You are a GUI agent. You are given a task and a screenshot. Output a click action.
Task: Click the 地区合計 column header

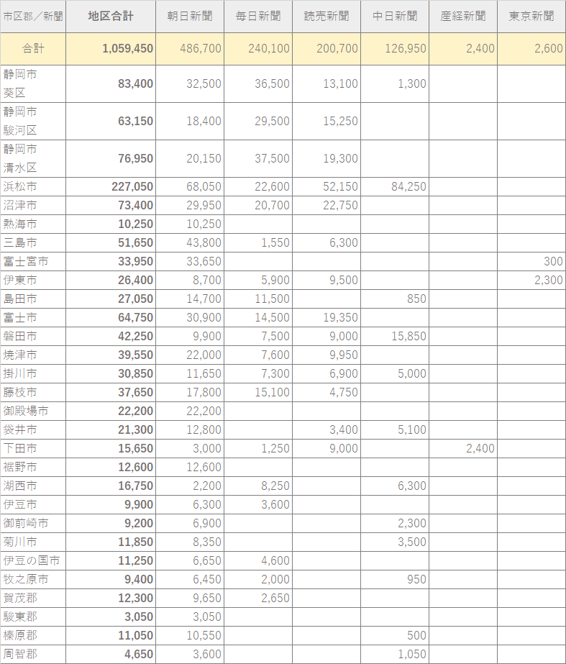(x=111, y=17)
